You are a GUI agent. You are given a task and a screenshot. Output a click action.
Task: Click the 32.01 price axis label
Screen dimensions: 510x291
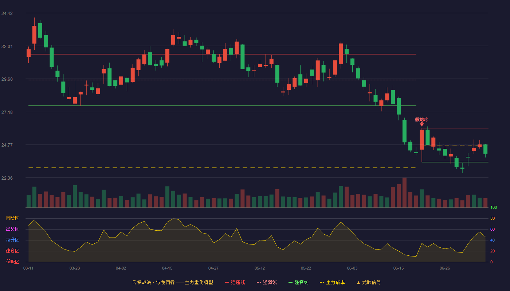pos(7,47)
